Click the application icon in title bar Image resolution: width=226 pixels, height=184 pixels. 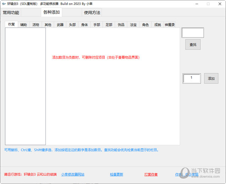point(4,4)
